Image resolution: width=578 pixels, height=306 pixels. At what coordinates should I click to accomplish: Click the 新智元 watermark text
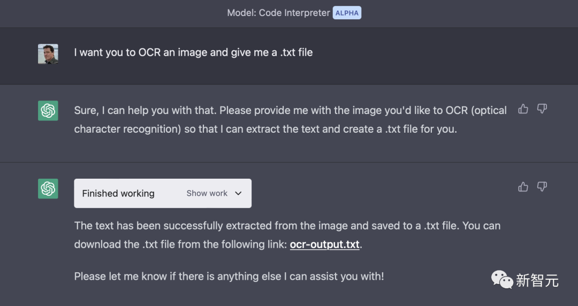537,280
